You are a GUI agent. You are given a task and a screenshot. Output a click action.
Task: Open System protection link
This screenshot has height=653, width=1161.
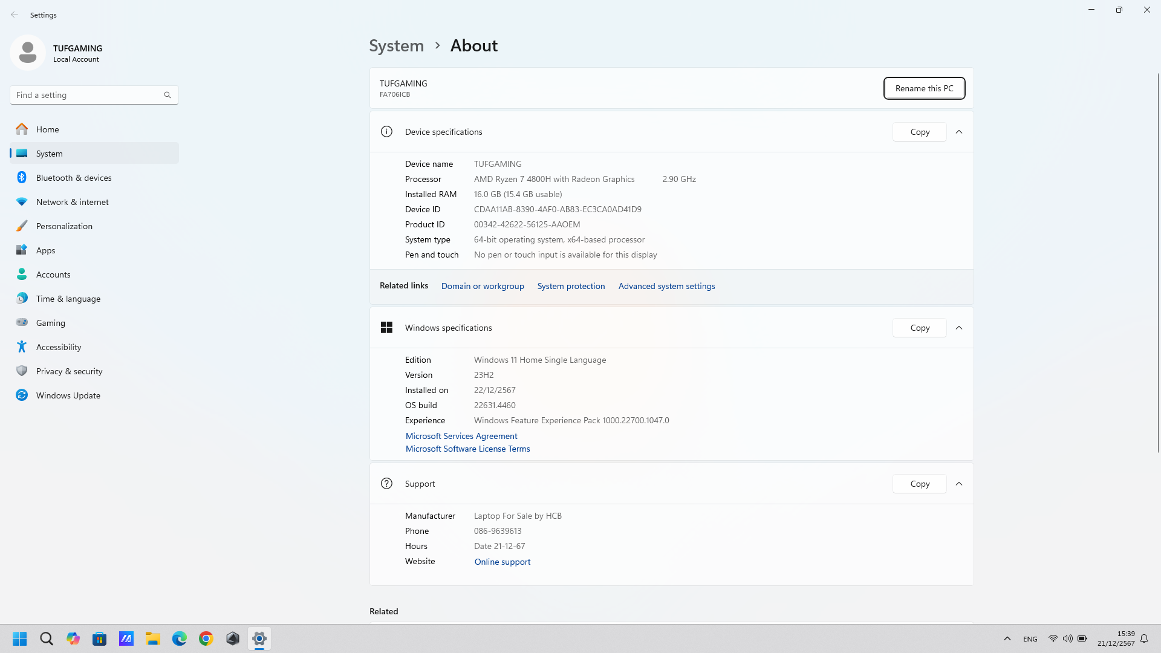(x=571, y=287)
